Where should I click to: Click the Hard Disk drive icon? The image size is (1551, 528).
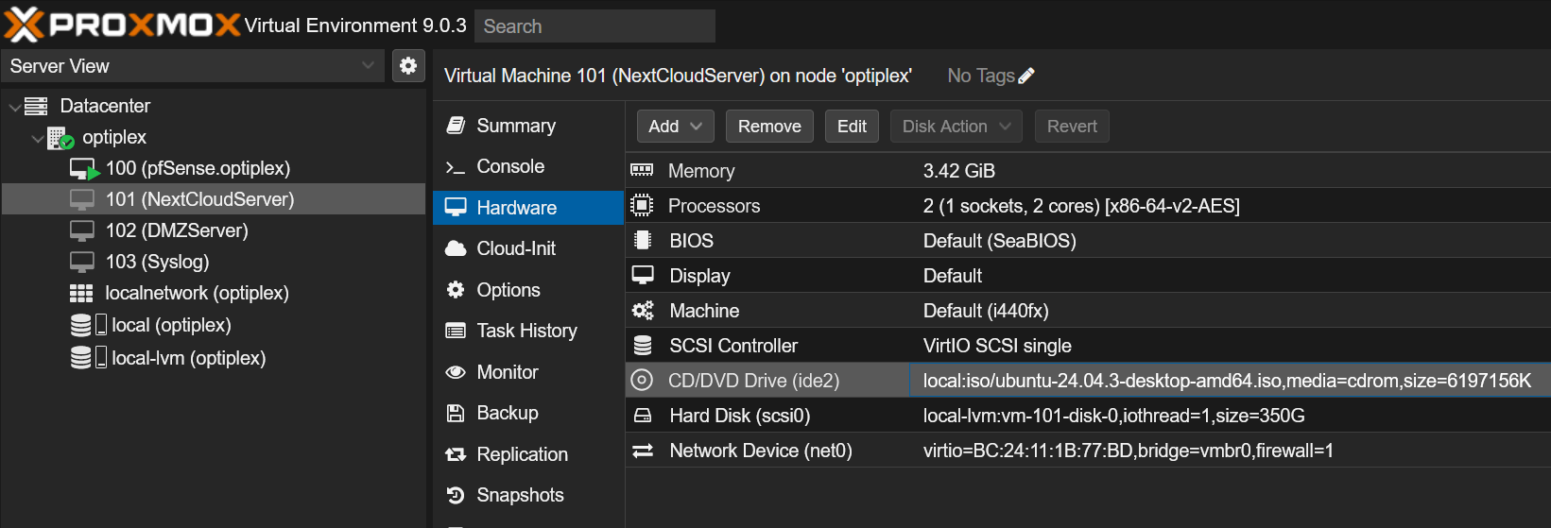(643, 416)
